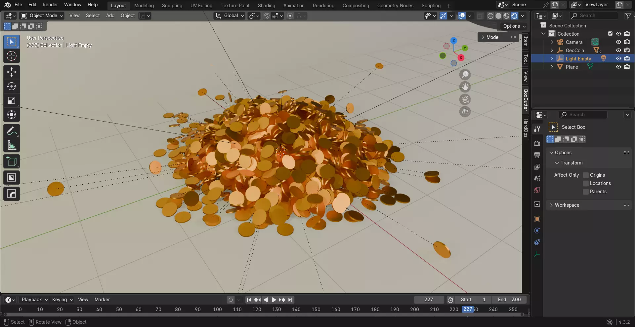Screen dimensions: 635x327
Task: Toggle auto keying record button
Action: pyautogui.click(x=231, y=300)
